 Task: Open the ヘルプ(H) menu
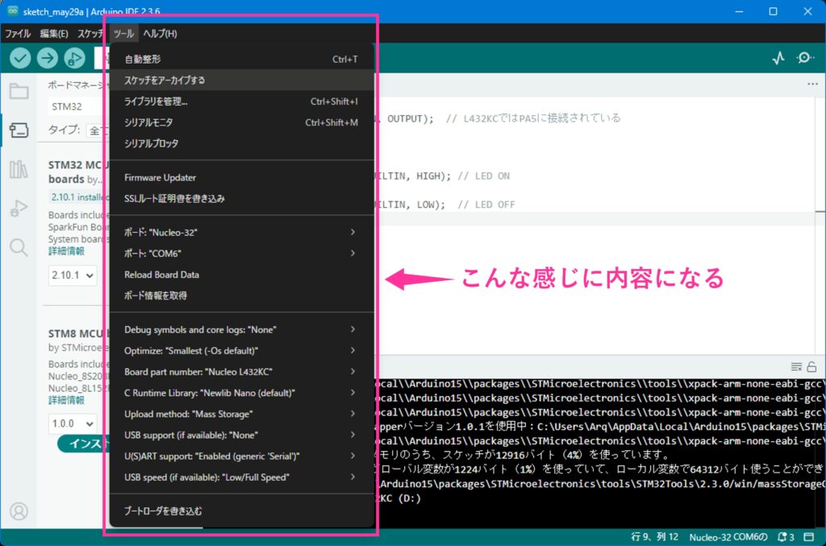coord(161,34)
